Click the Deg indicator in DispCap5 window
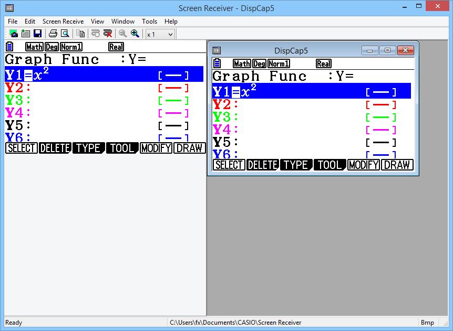Screen dimensions: 453x331 point(260,63)
